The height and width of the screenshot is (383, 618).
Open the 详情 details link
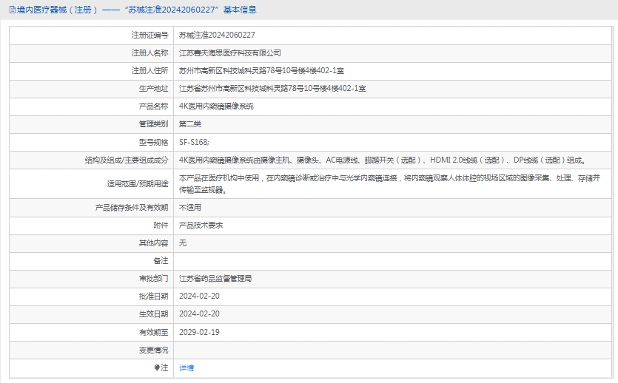[187, 367]
